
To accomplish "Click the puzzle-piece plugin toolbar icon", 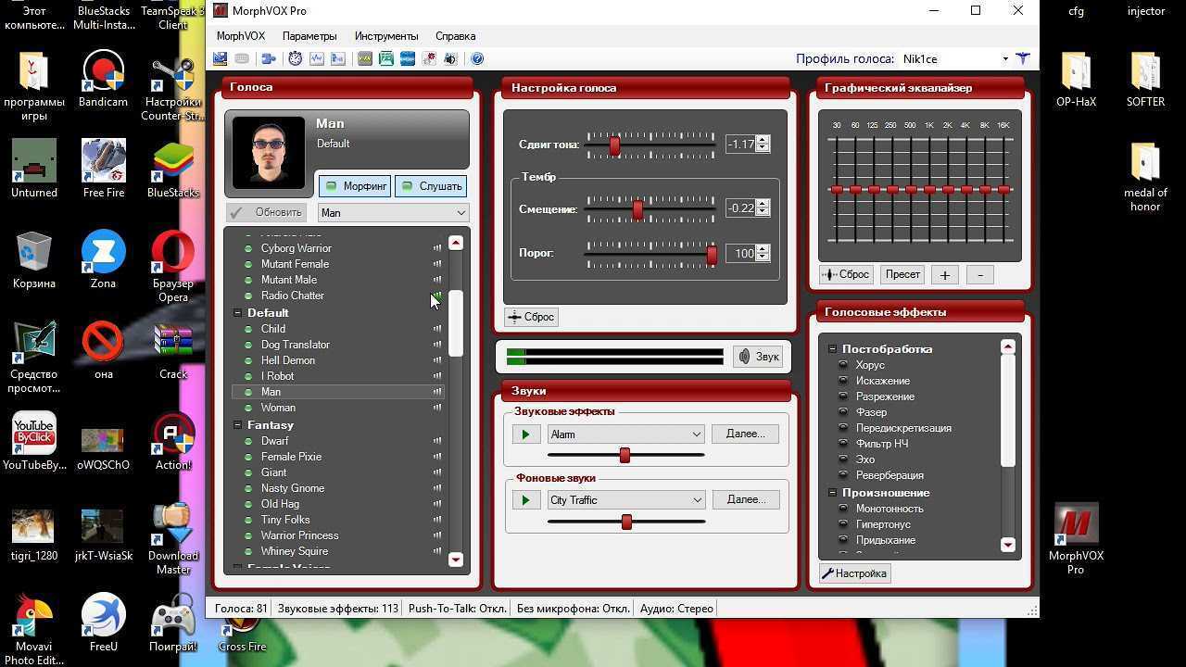I will (x=269, y=58).
